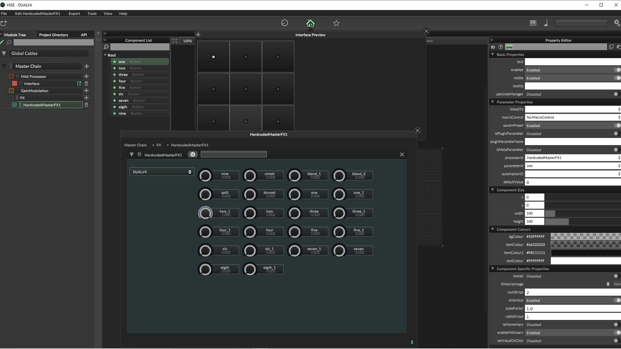Open the parameterId dropdown
621x349 pixels.
(x=573, y=166)
